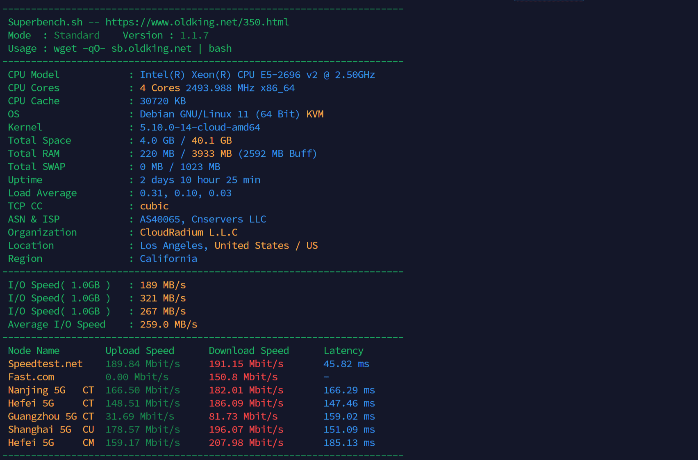
Task: Click the TCP CC cubic value
Action: [x=154, y=206]
